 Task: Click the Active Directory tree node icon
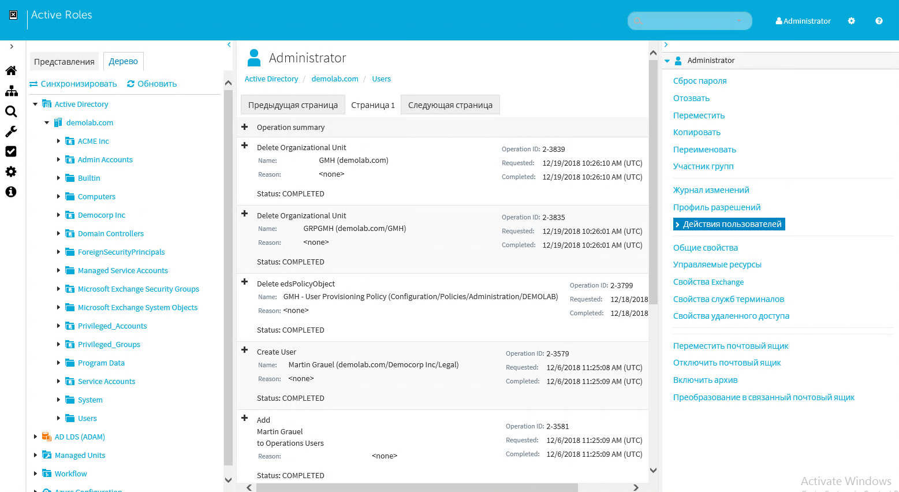47,104
